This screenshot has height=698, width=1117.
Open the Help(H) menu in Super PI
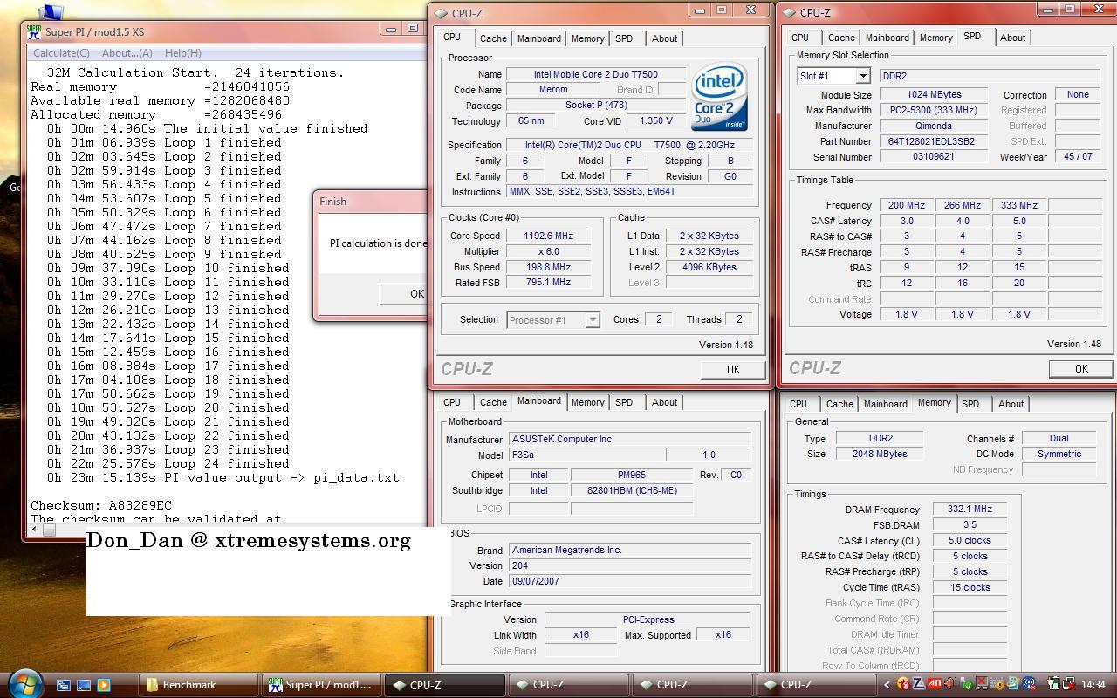tap(182, 53)
